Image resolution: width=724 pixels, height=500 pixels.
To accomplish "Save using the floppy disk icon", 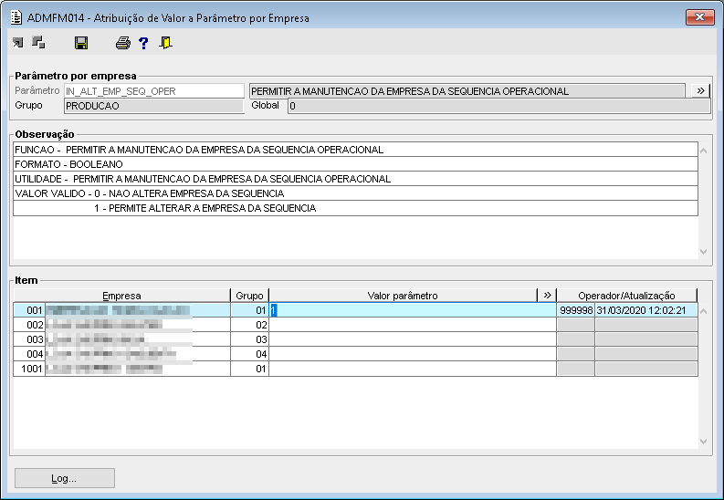I will (x=81, y=43).
